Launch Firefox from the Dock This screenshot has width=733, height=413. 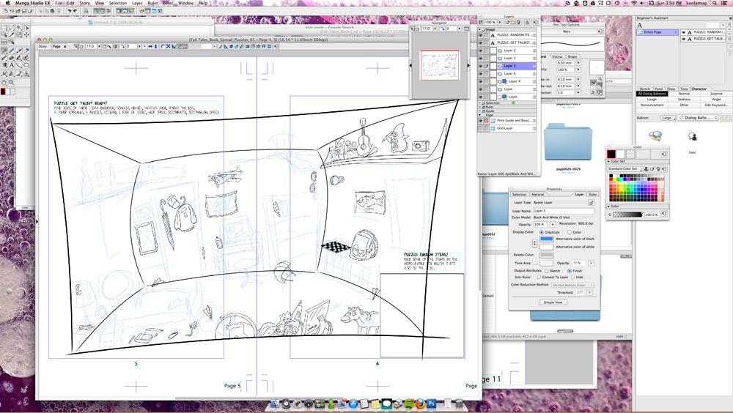pyautogui.click(x=420, y=403)
